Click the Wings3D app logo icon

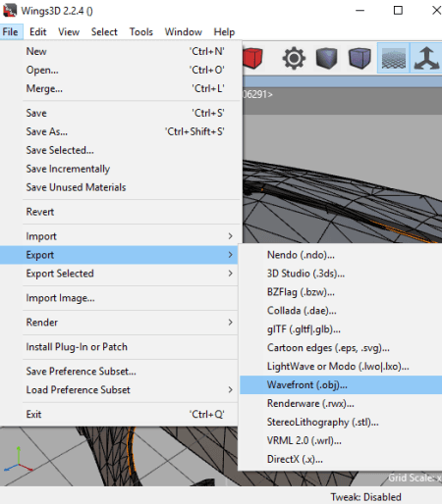10,10
